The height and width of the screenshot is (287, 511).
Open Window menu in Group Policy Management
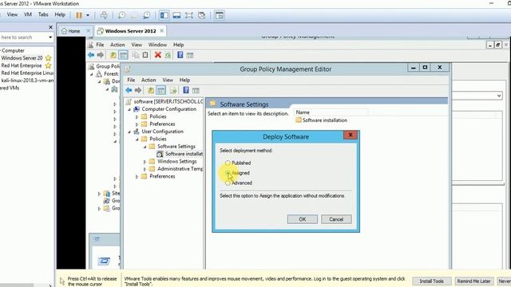(x=157, y=45)
